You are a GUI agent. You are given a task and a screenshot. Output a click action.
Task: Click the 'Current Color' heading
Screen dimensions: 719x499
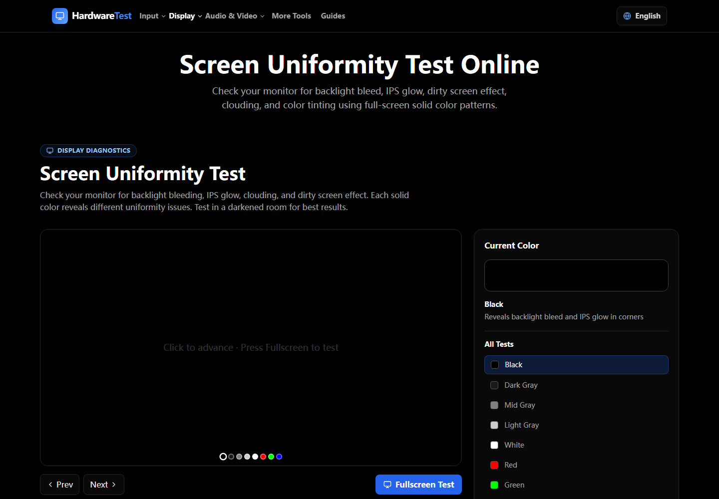(512, 246)
